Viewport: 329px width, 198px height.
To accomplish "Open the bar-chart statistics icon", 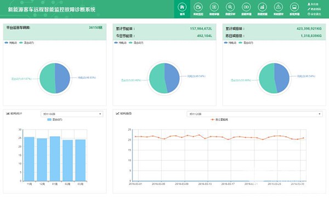I will [x=262, y=7].
